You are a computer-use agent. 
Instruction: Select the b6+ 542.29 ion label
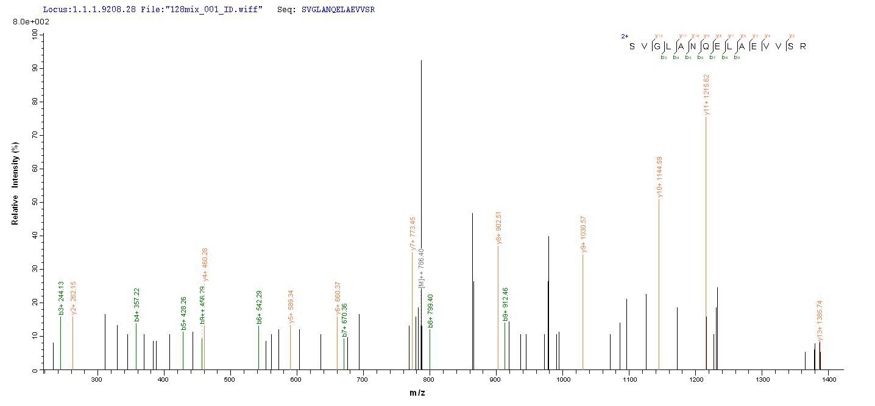point(260,307)
